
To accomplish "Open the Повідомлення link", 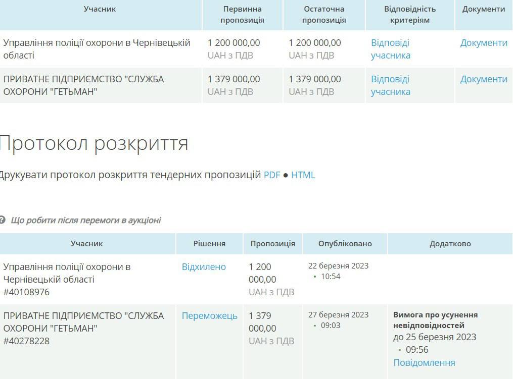I will [x=424, y=363].
